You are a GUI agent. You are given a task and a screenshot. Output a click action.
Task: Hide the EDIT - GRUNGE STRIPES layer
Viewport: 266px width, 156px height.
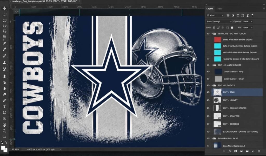[208, 108]
